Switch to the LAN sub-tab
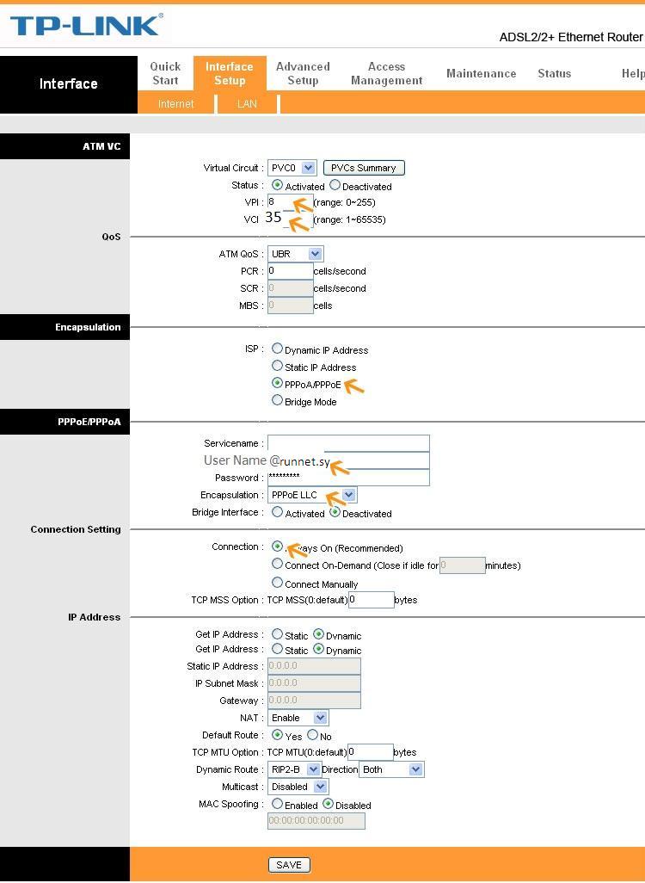Screen dimensions: 645x883 pos(247,103)
